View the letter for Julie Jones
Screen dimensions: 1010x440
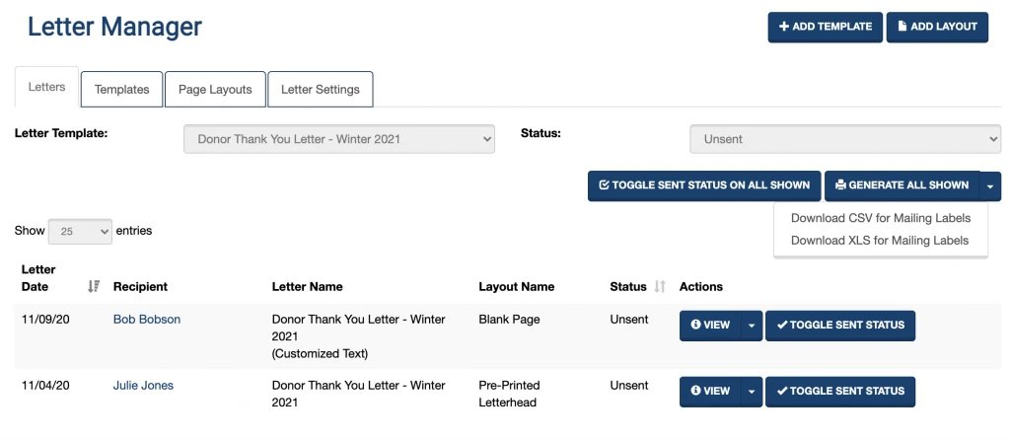pyautogui.click(x=710, y=392)
